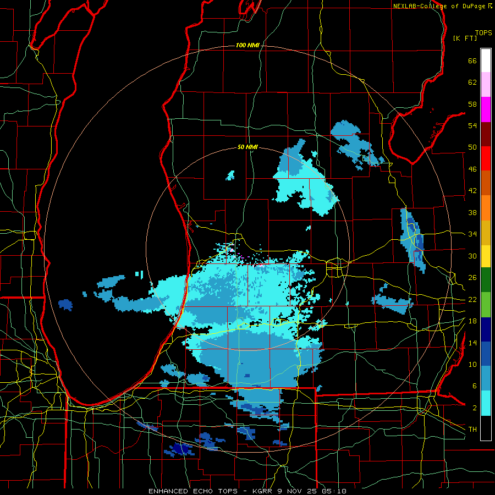Click the legend value '34'
This screenshot has height=495, width=495.
[x=472, y=234]
